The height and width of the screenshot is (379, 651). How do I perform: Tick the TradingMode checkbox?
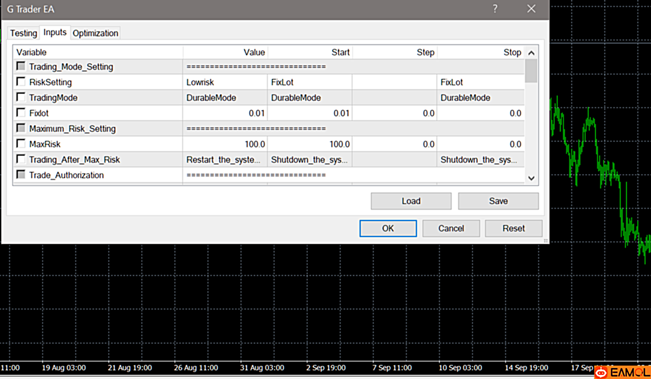click(x=21, y=97)
